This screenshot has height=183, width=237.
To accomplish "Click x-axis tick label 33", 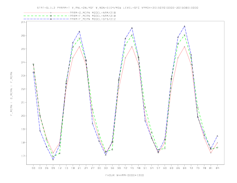I will click(x=106, y=168).
